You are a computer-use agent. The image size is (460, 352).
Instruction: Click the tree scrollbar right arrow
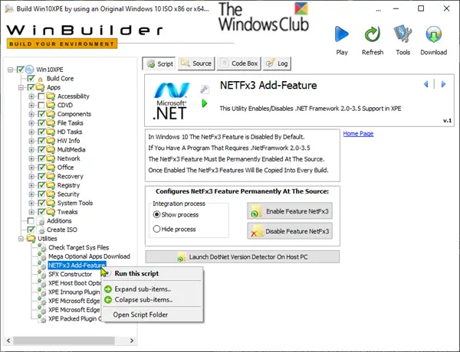pos(132,341)
